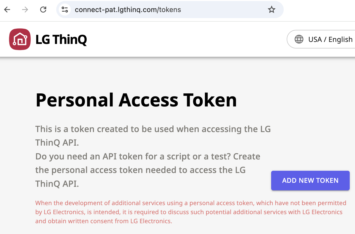This screenshot has height=234, width=355.
Task: Click the word 'Token' in the page heading
Action: point(210,100)
